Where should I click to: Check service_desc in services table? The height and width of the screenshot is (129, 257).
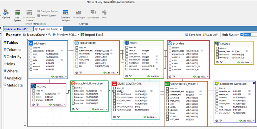[x=217, y=54]
